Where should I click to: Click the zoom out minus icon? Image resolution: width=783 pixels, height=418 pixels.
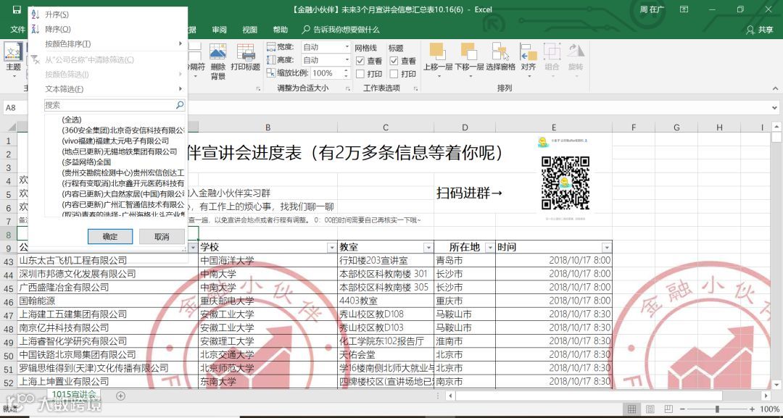pos(684,409)
